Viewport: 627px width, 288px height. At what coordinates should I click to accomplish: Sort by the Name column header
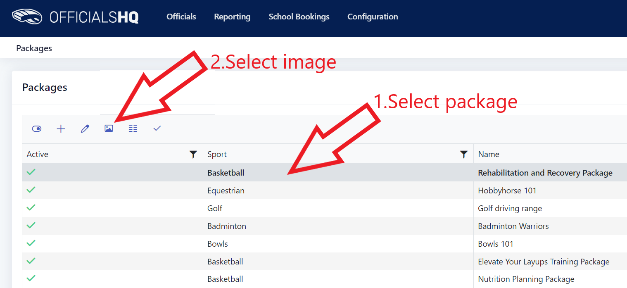pyautogui.click(x=489, y=154)
